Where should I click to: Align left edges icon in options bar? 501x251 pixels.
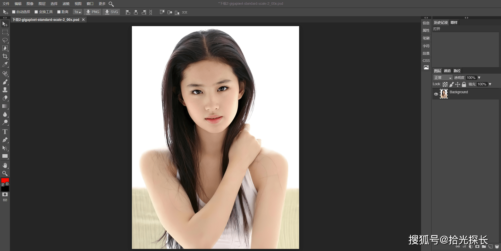[128, 12]
